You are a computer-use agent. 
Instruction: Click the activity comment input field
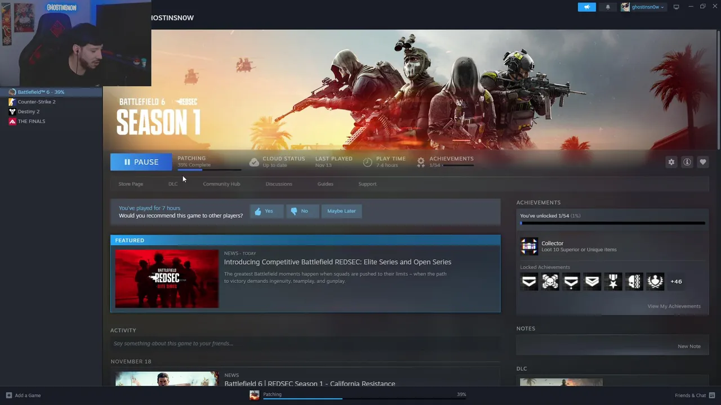tap(305, 344)
